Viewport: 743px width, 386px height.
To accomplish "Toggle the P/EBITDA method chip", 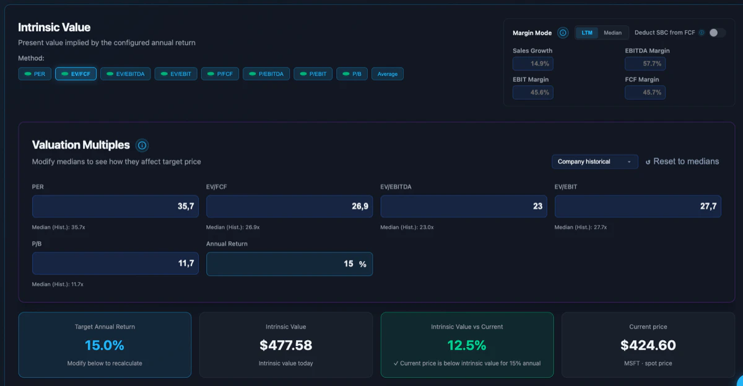I will pyautogui.click(x=266, y=74).
